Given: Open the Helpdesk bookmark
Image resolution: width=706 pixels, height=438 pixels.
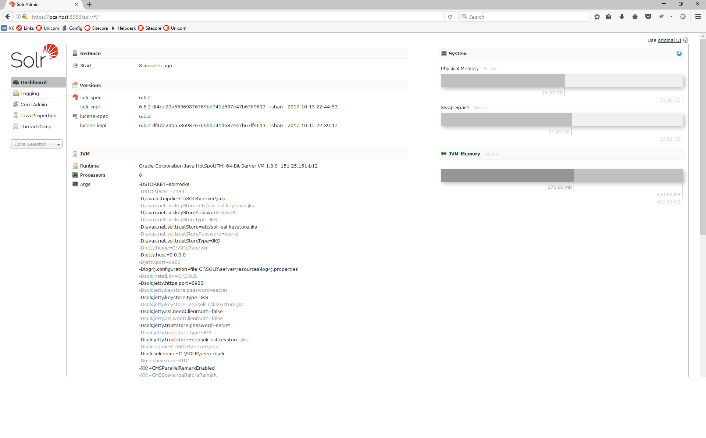Looking at the screenshot, I should click(x=126, y=28).
